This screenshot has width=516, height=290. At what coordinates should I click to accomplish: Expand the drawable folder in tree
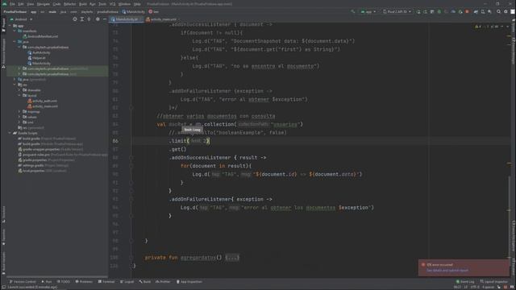pyautogui.click(x=19, y=90)
